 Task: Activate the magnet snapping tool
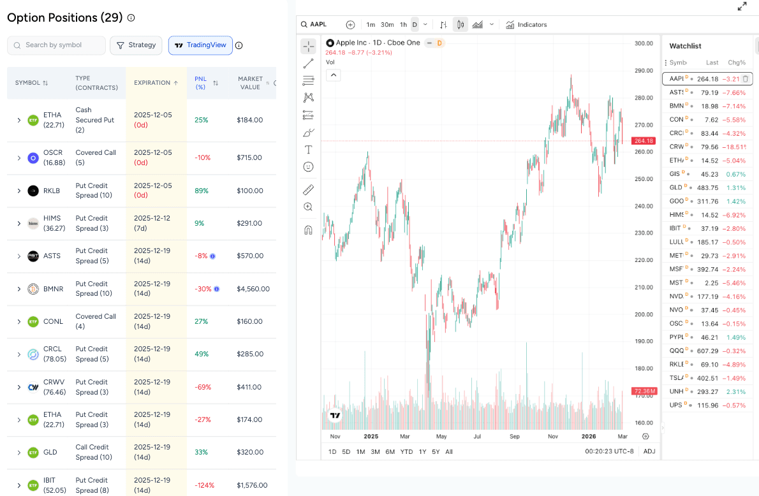tap(308, 230)
